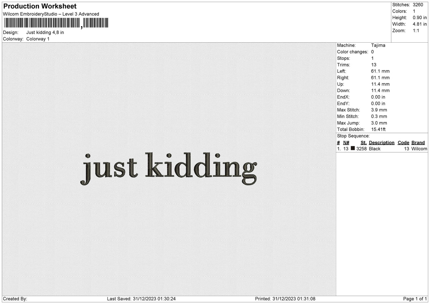
Task: Click the 'just kidding' embroidery preview
Action: click(x=168, y=168)
